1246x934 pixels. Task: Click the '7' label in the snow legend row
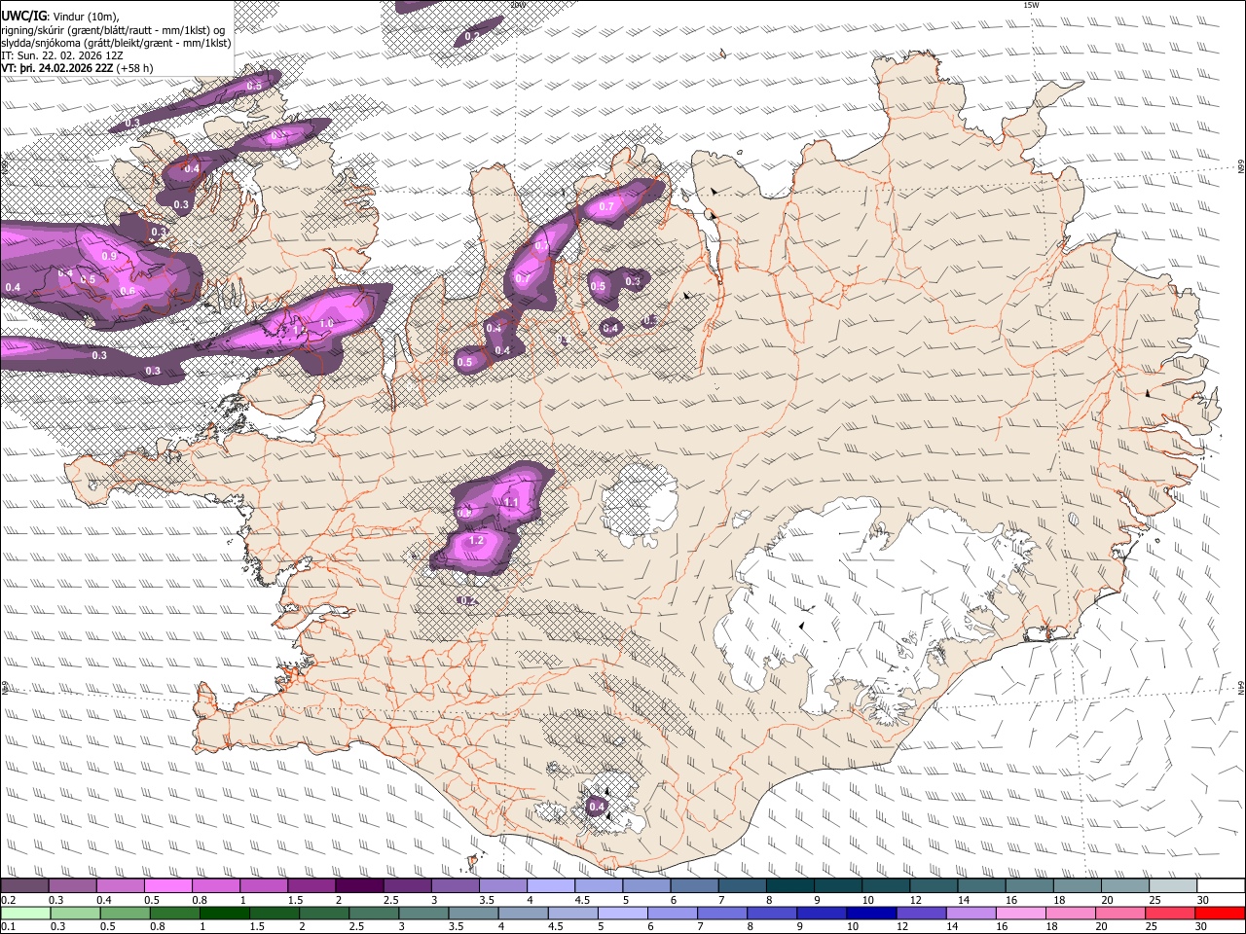[x=719, y=900]
